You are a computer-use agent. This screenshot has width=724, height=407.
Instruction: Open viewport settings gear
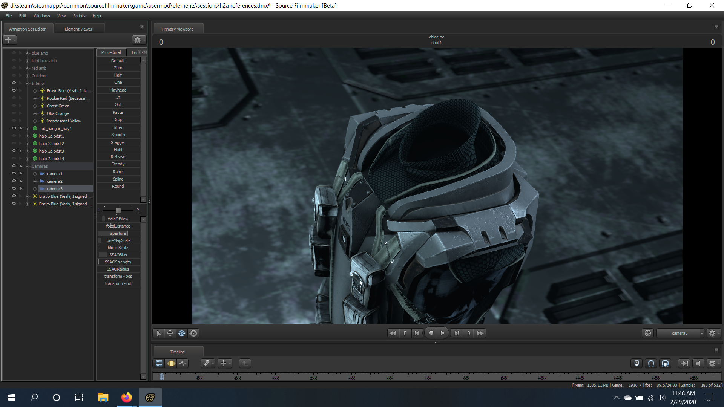pos(713,333)
